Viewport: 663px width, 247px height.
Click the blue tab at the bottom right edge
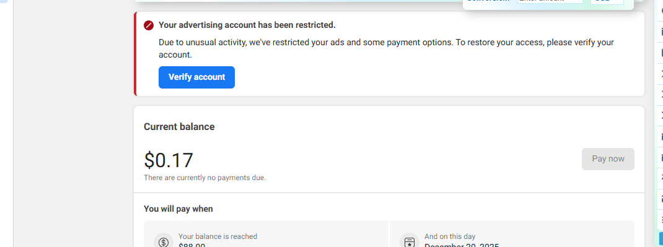(x=661, y=240)
